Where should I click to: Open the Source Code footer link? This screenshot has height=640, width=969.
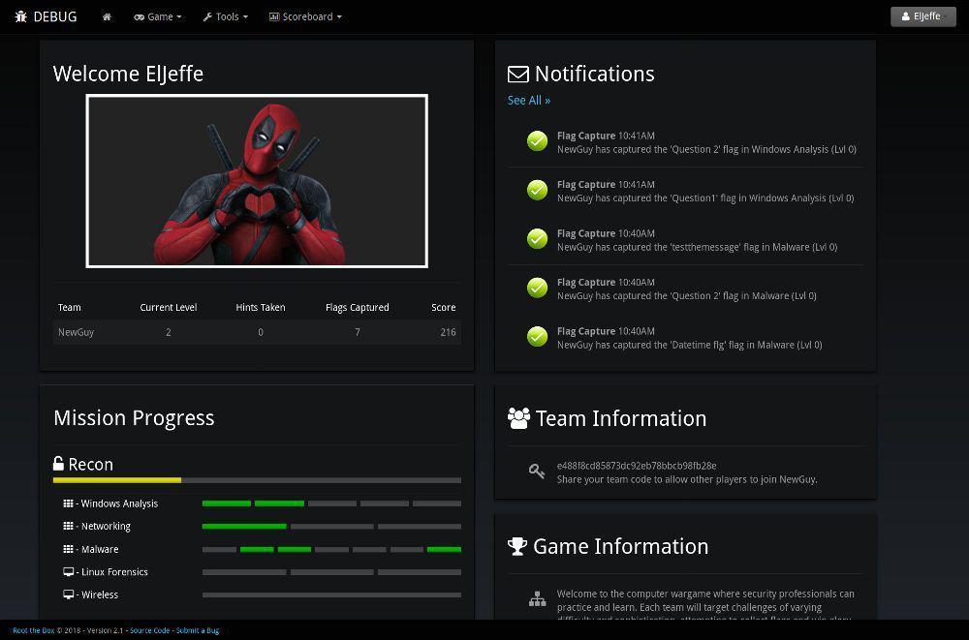149,630
